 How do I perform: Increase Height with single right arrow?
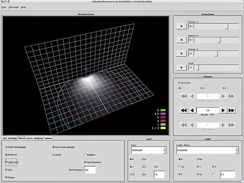(x=223, y=110)
